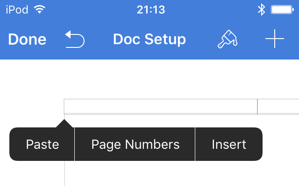Click the popup menu's pointer arrow
299x186 pixels.
[64, 124]
